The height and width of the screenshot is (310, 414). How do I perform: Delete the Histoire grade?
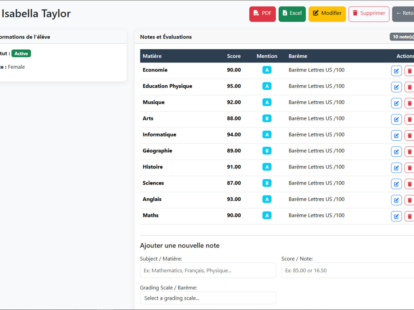(409, 168)
